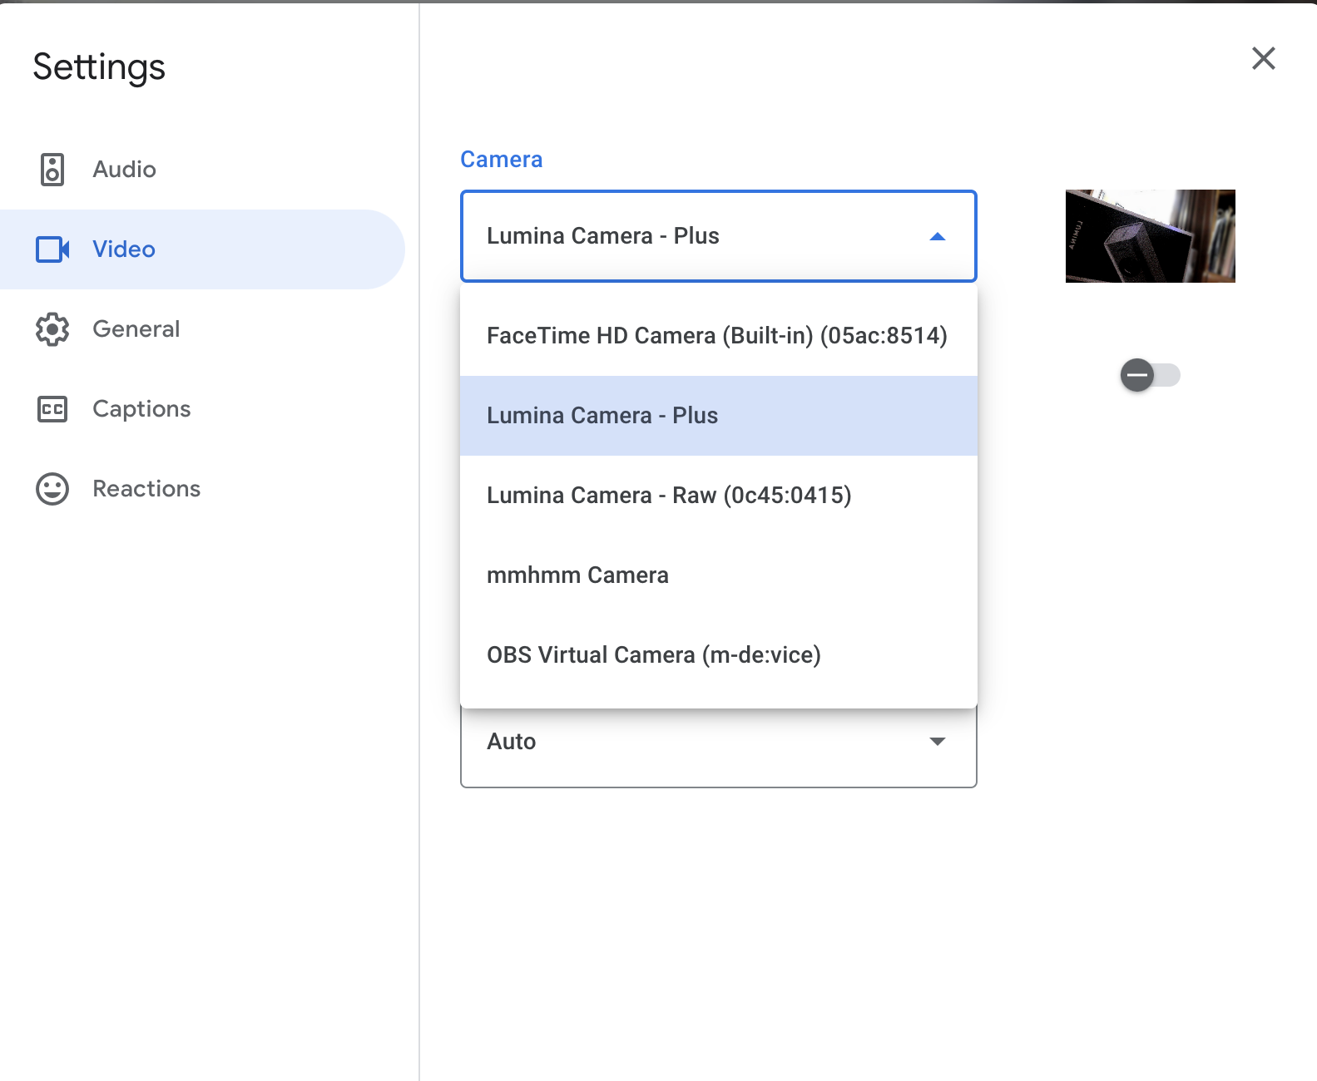Open the Audio settings tab
Screen dimensions: 1317x1081
[202, 170]
